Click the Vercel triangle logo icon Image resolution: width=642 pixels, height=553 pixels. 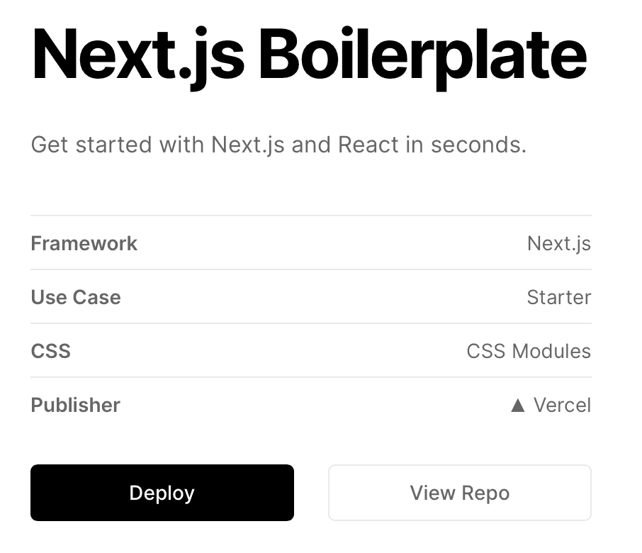(x=518, y=406)
